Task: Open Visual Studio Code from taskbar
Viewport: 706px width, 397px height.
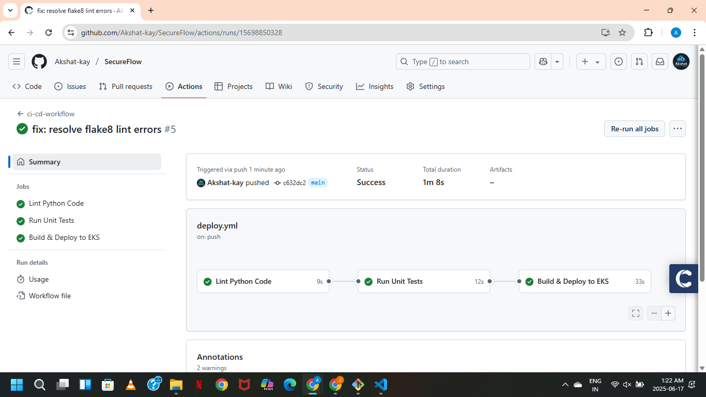Action: pyautogui.click(x=381, y=385)
